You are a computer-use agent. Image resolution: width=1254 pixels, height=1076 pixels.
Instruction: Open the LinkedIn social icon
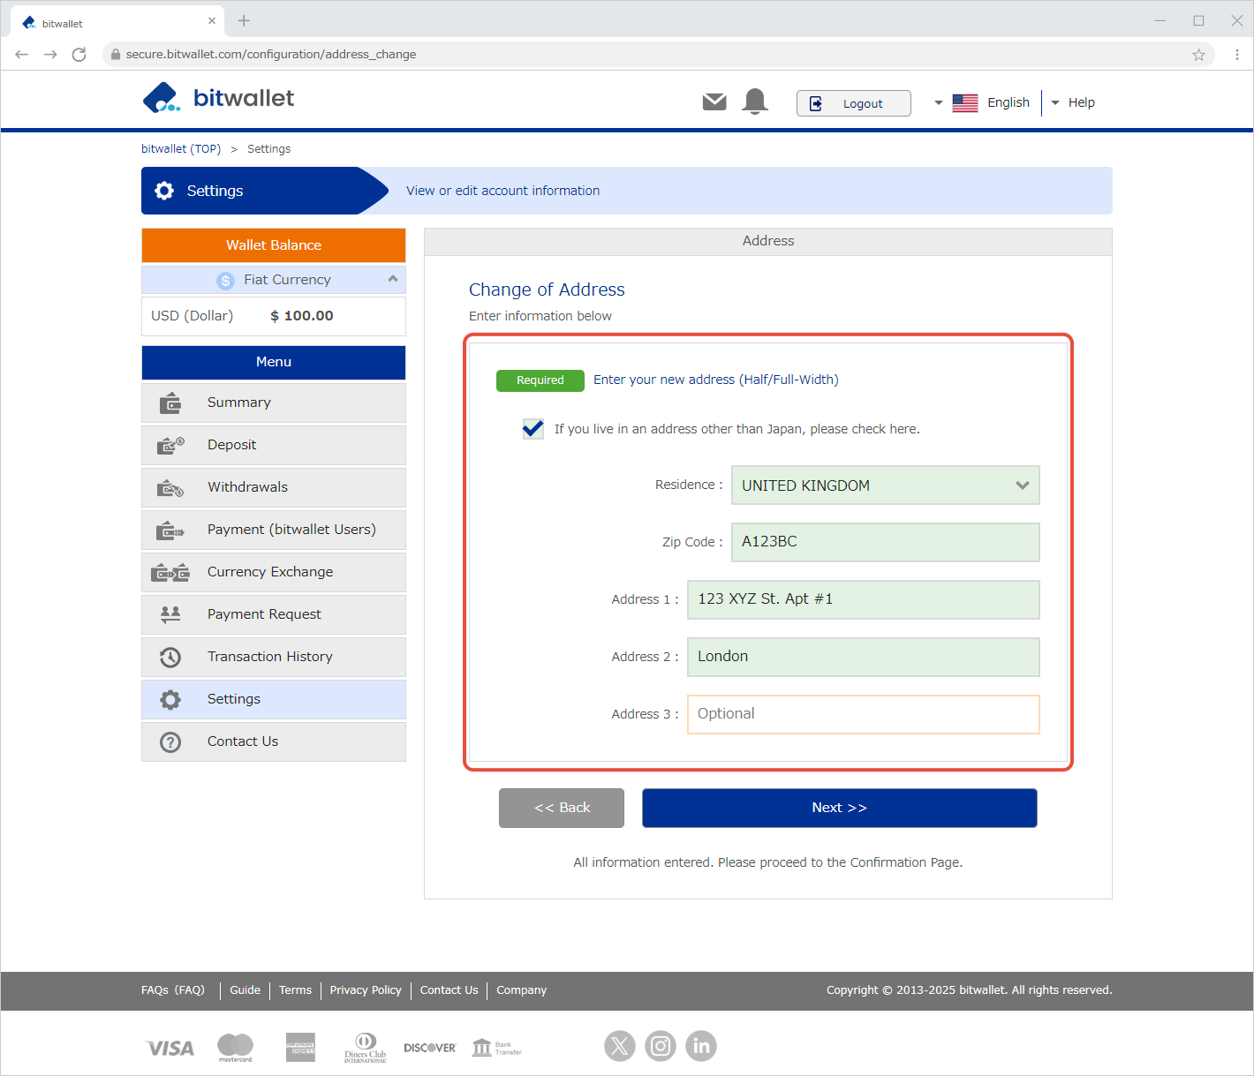[701, 1046]
